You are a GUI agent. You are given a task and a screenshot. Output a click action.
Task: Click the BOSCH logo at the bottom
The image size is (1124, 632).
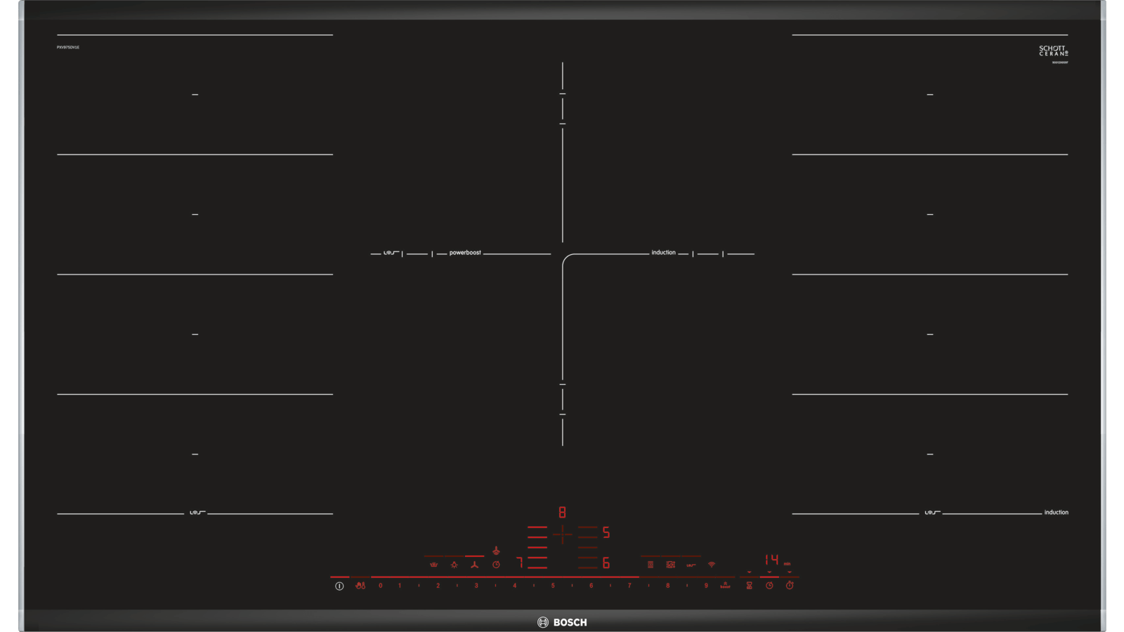point(562,622)
